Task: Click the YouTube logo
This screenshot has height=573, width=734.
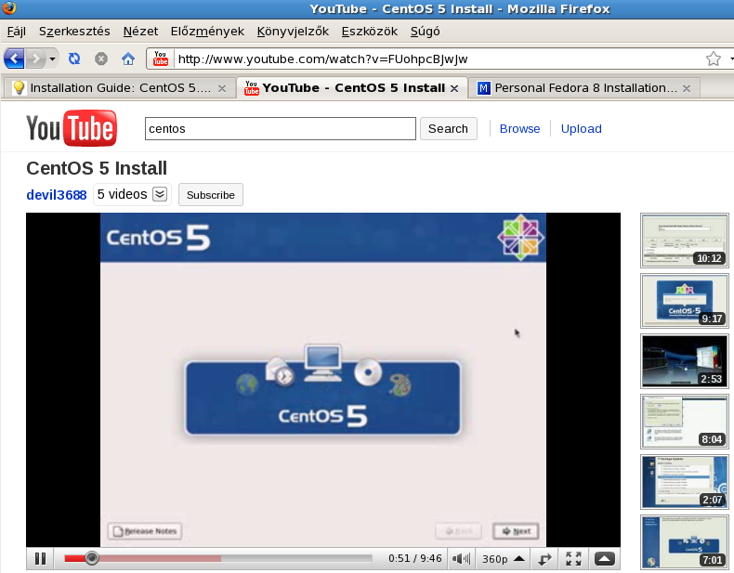Action: [x=71, y=128]
